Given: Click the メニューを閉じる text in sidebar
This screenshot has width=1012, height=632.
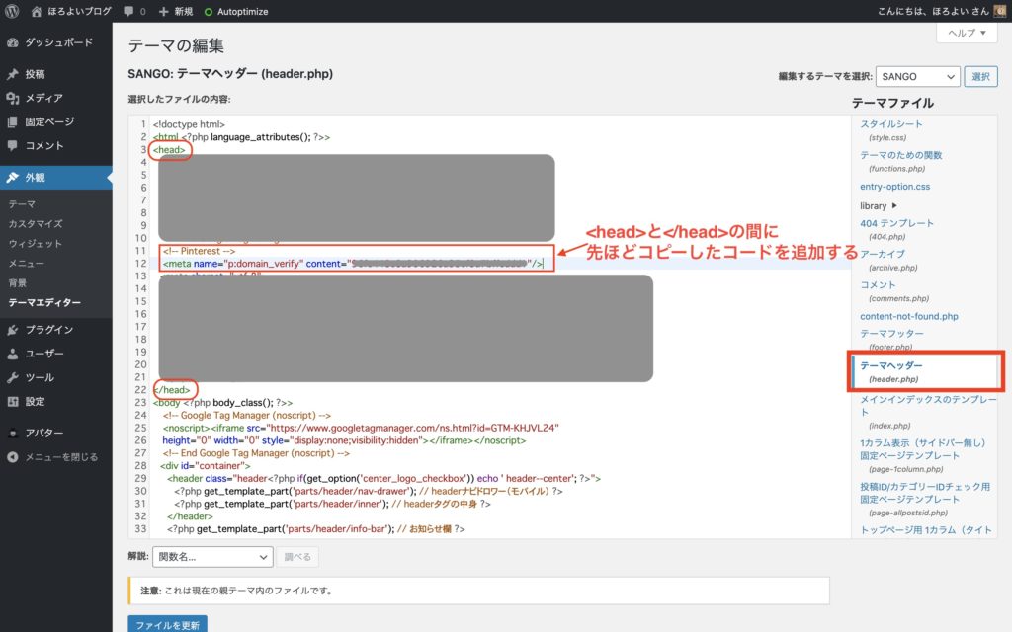Looking at the screenshot, I should click(x=61, y=456).
